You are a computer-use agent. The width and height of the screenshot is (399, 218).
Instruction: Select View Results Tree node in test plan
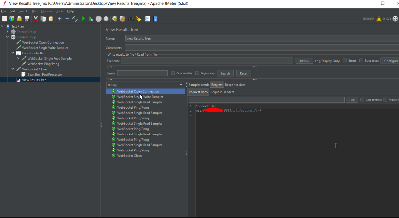coord(34,80)
